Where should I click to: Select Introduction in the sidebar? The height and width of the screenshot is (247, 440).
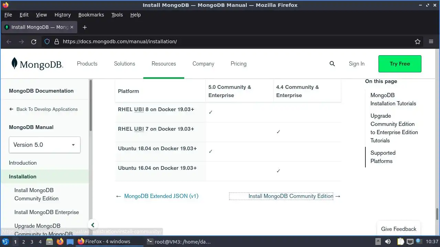click(x=23, y=163)
